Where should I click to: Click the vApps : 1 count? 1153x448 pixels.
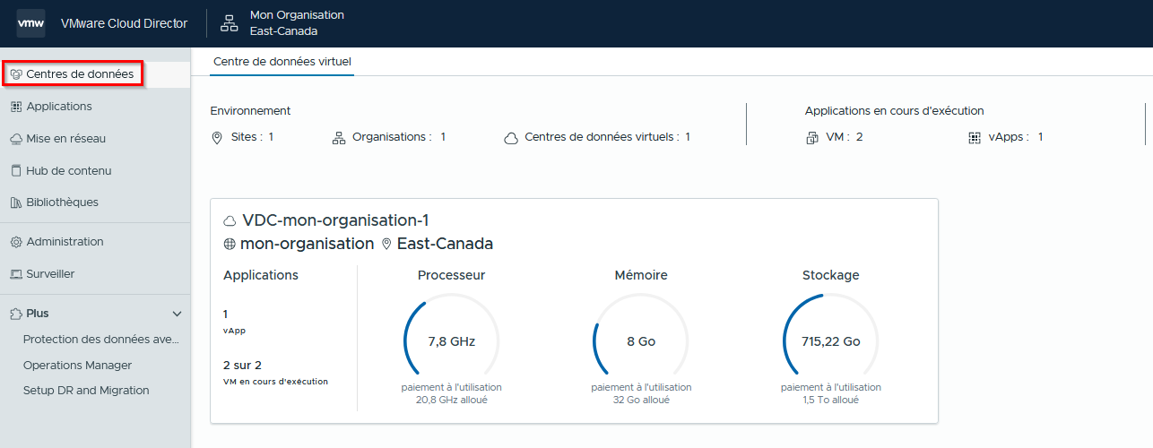pos(1015,137)
